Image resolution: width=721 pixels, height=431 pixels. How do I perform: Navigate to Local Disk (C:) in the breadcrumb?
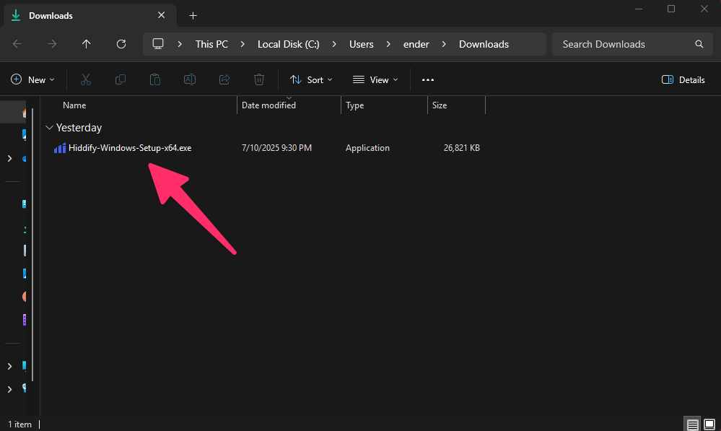288,44
